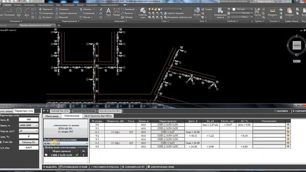Activate the Перенести move tool
The height and width of the screenshot is (172, 306).
pyautogui.click(x=46, y=9)
